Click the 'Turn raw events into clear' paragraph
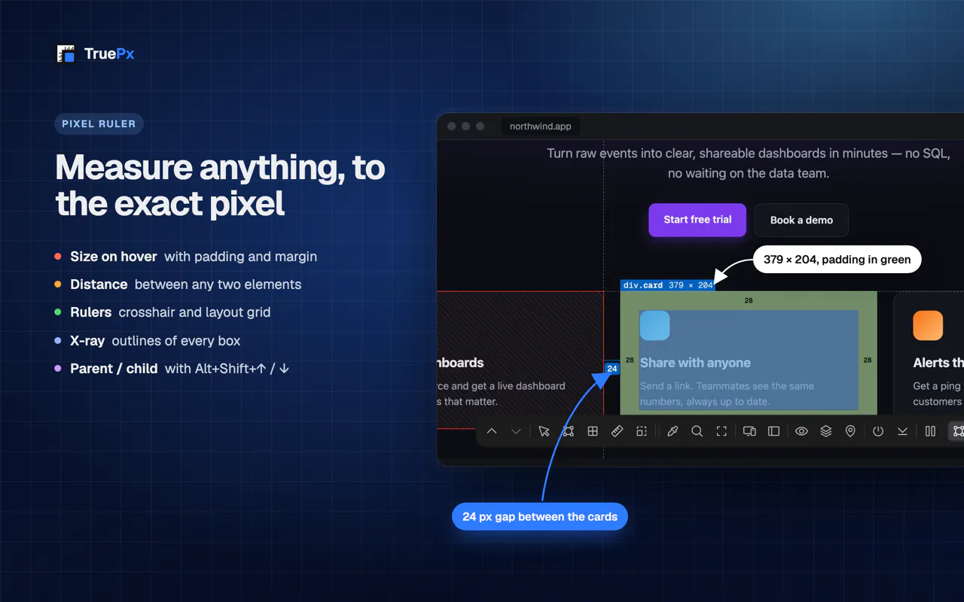This screenshot has width=964, height=602. [x=749, y=163]
